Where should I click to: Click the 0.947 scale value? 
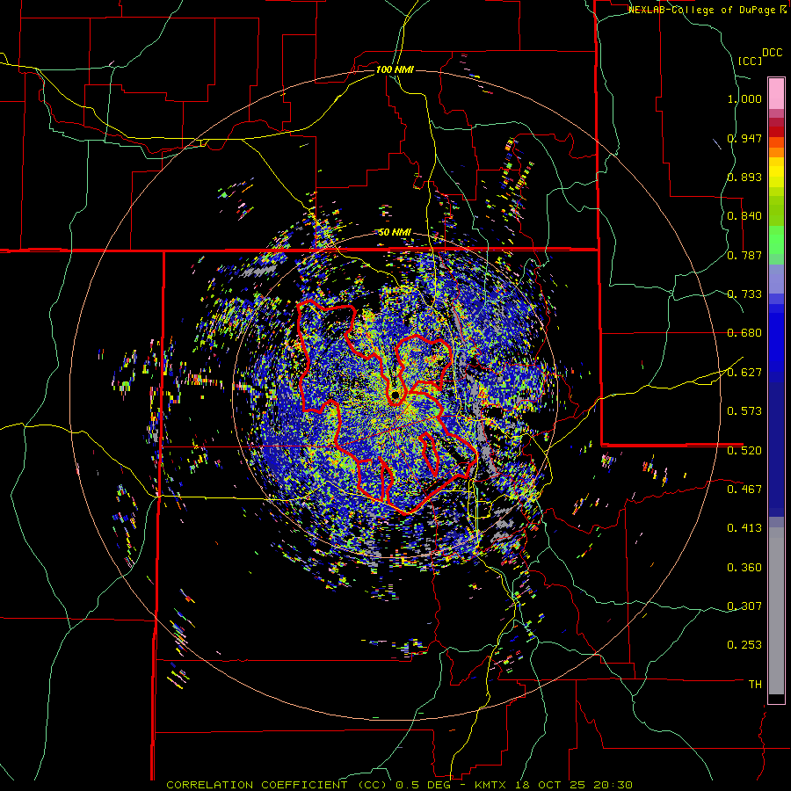[744, 138]
